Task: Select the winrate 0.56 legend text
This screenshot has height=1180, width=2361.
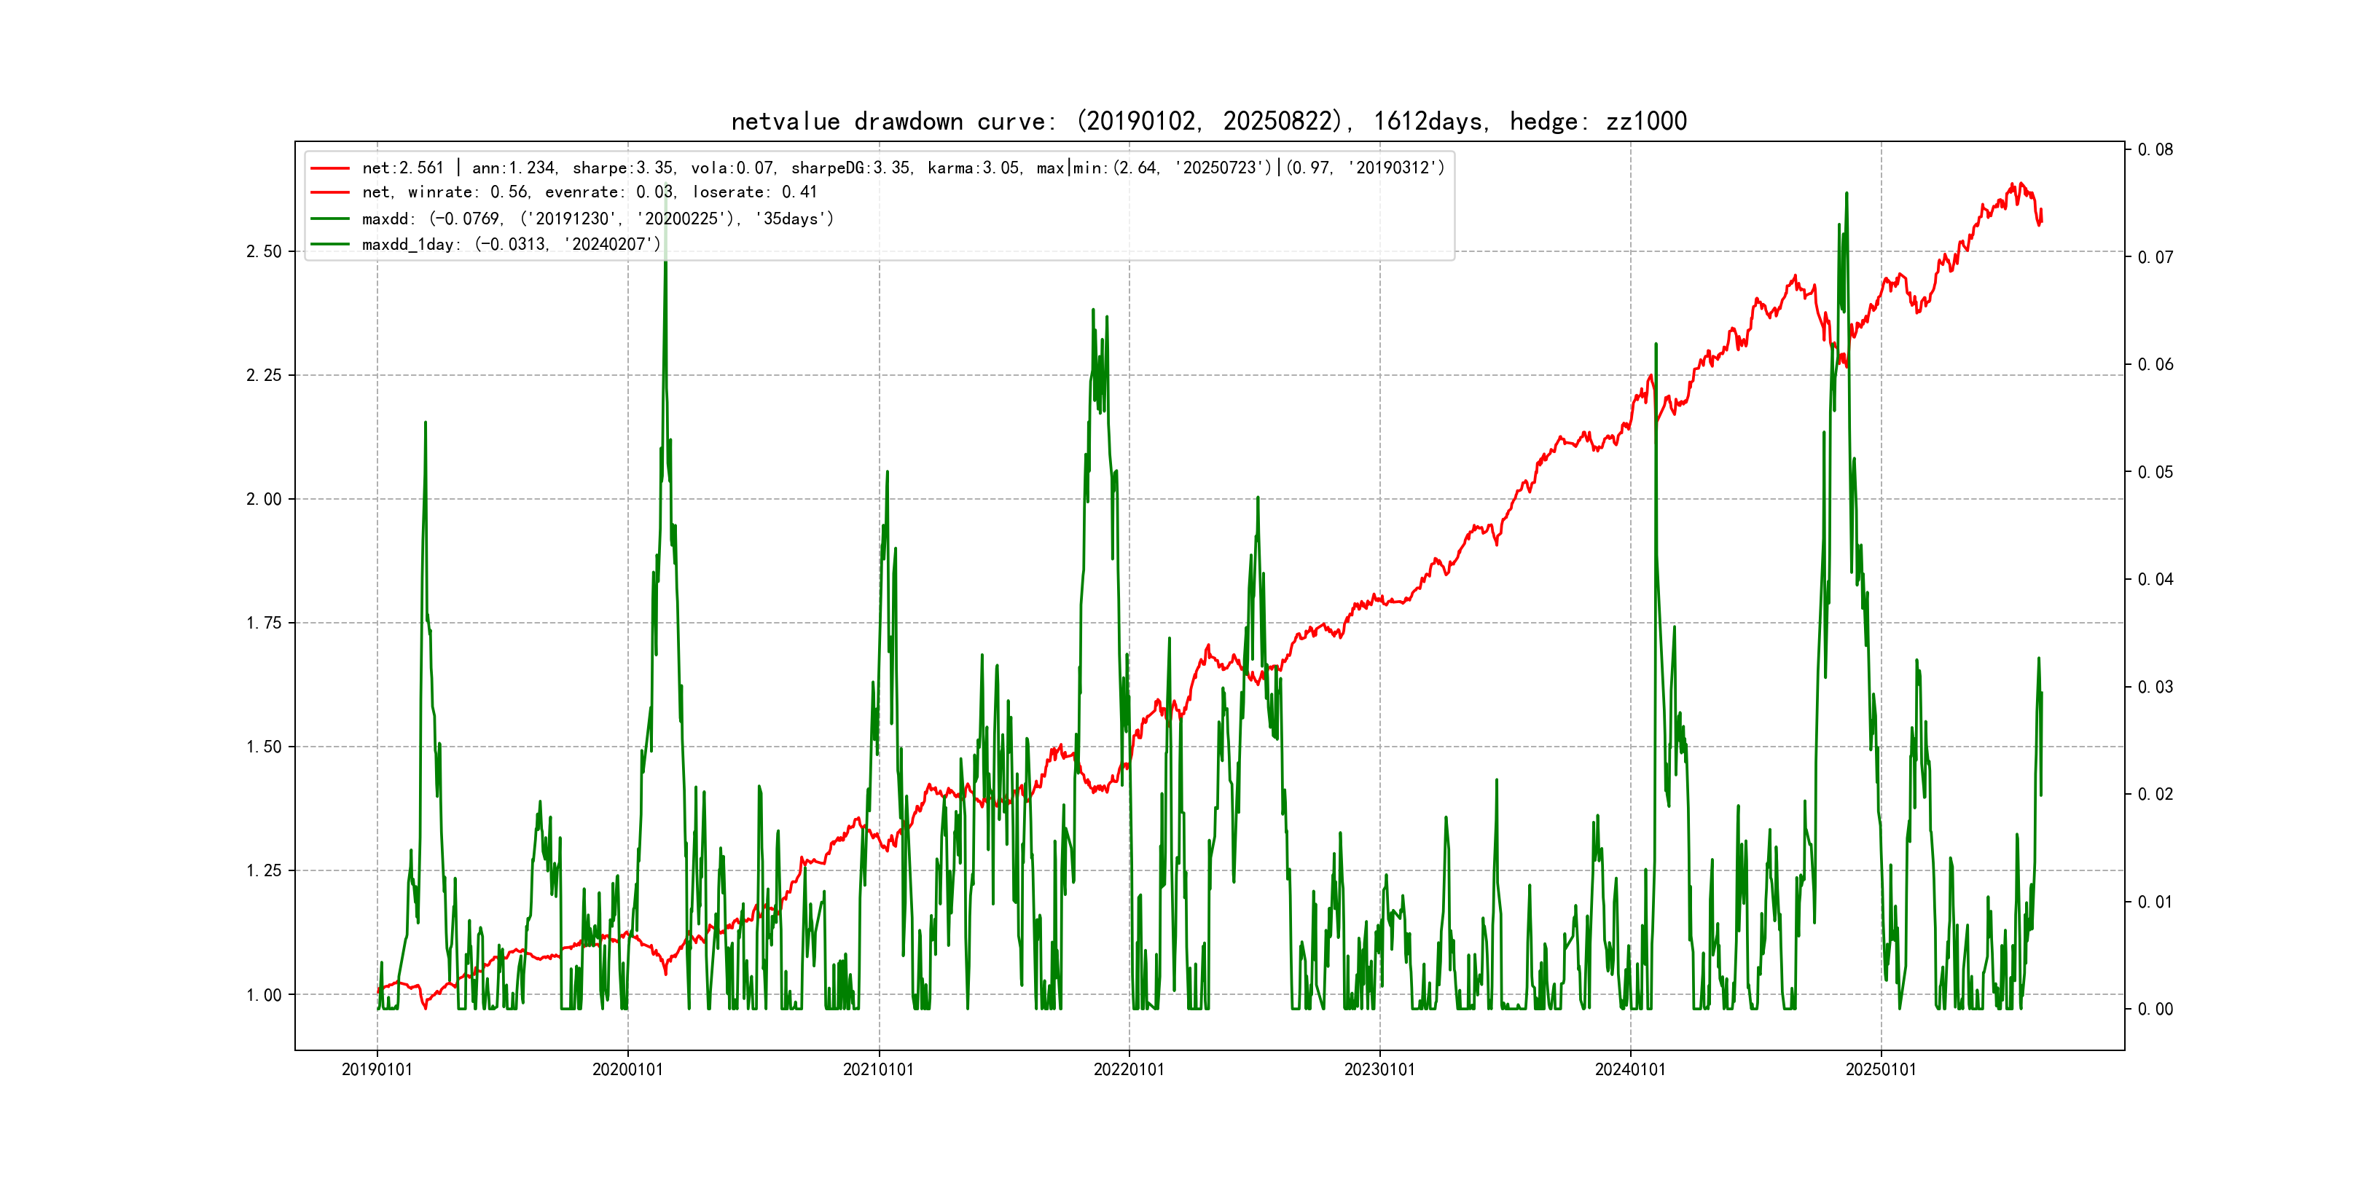Action: [x=590, y=192]
